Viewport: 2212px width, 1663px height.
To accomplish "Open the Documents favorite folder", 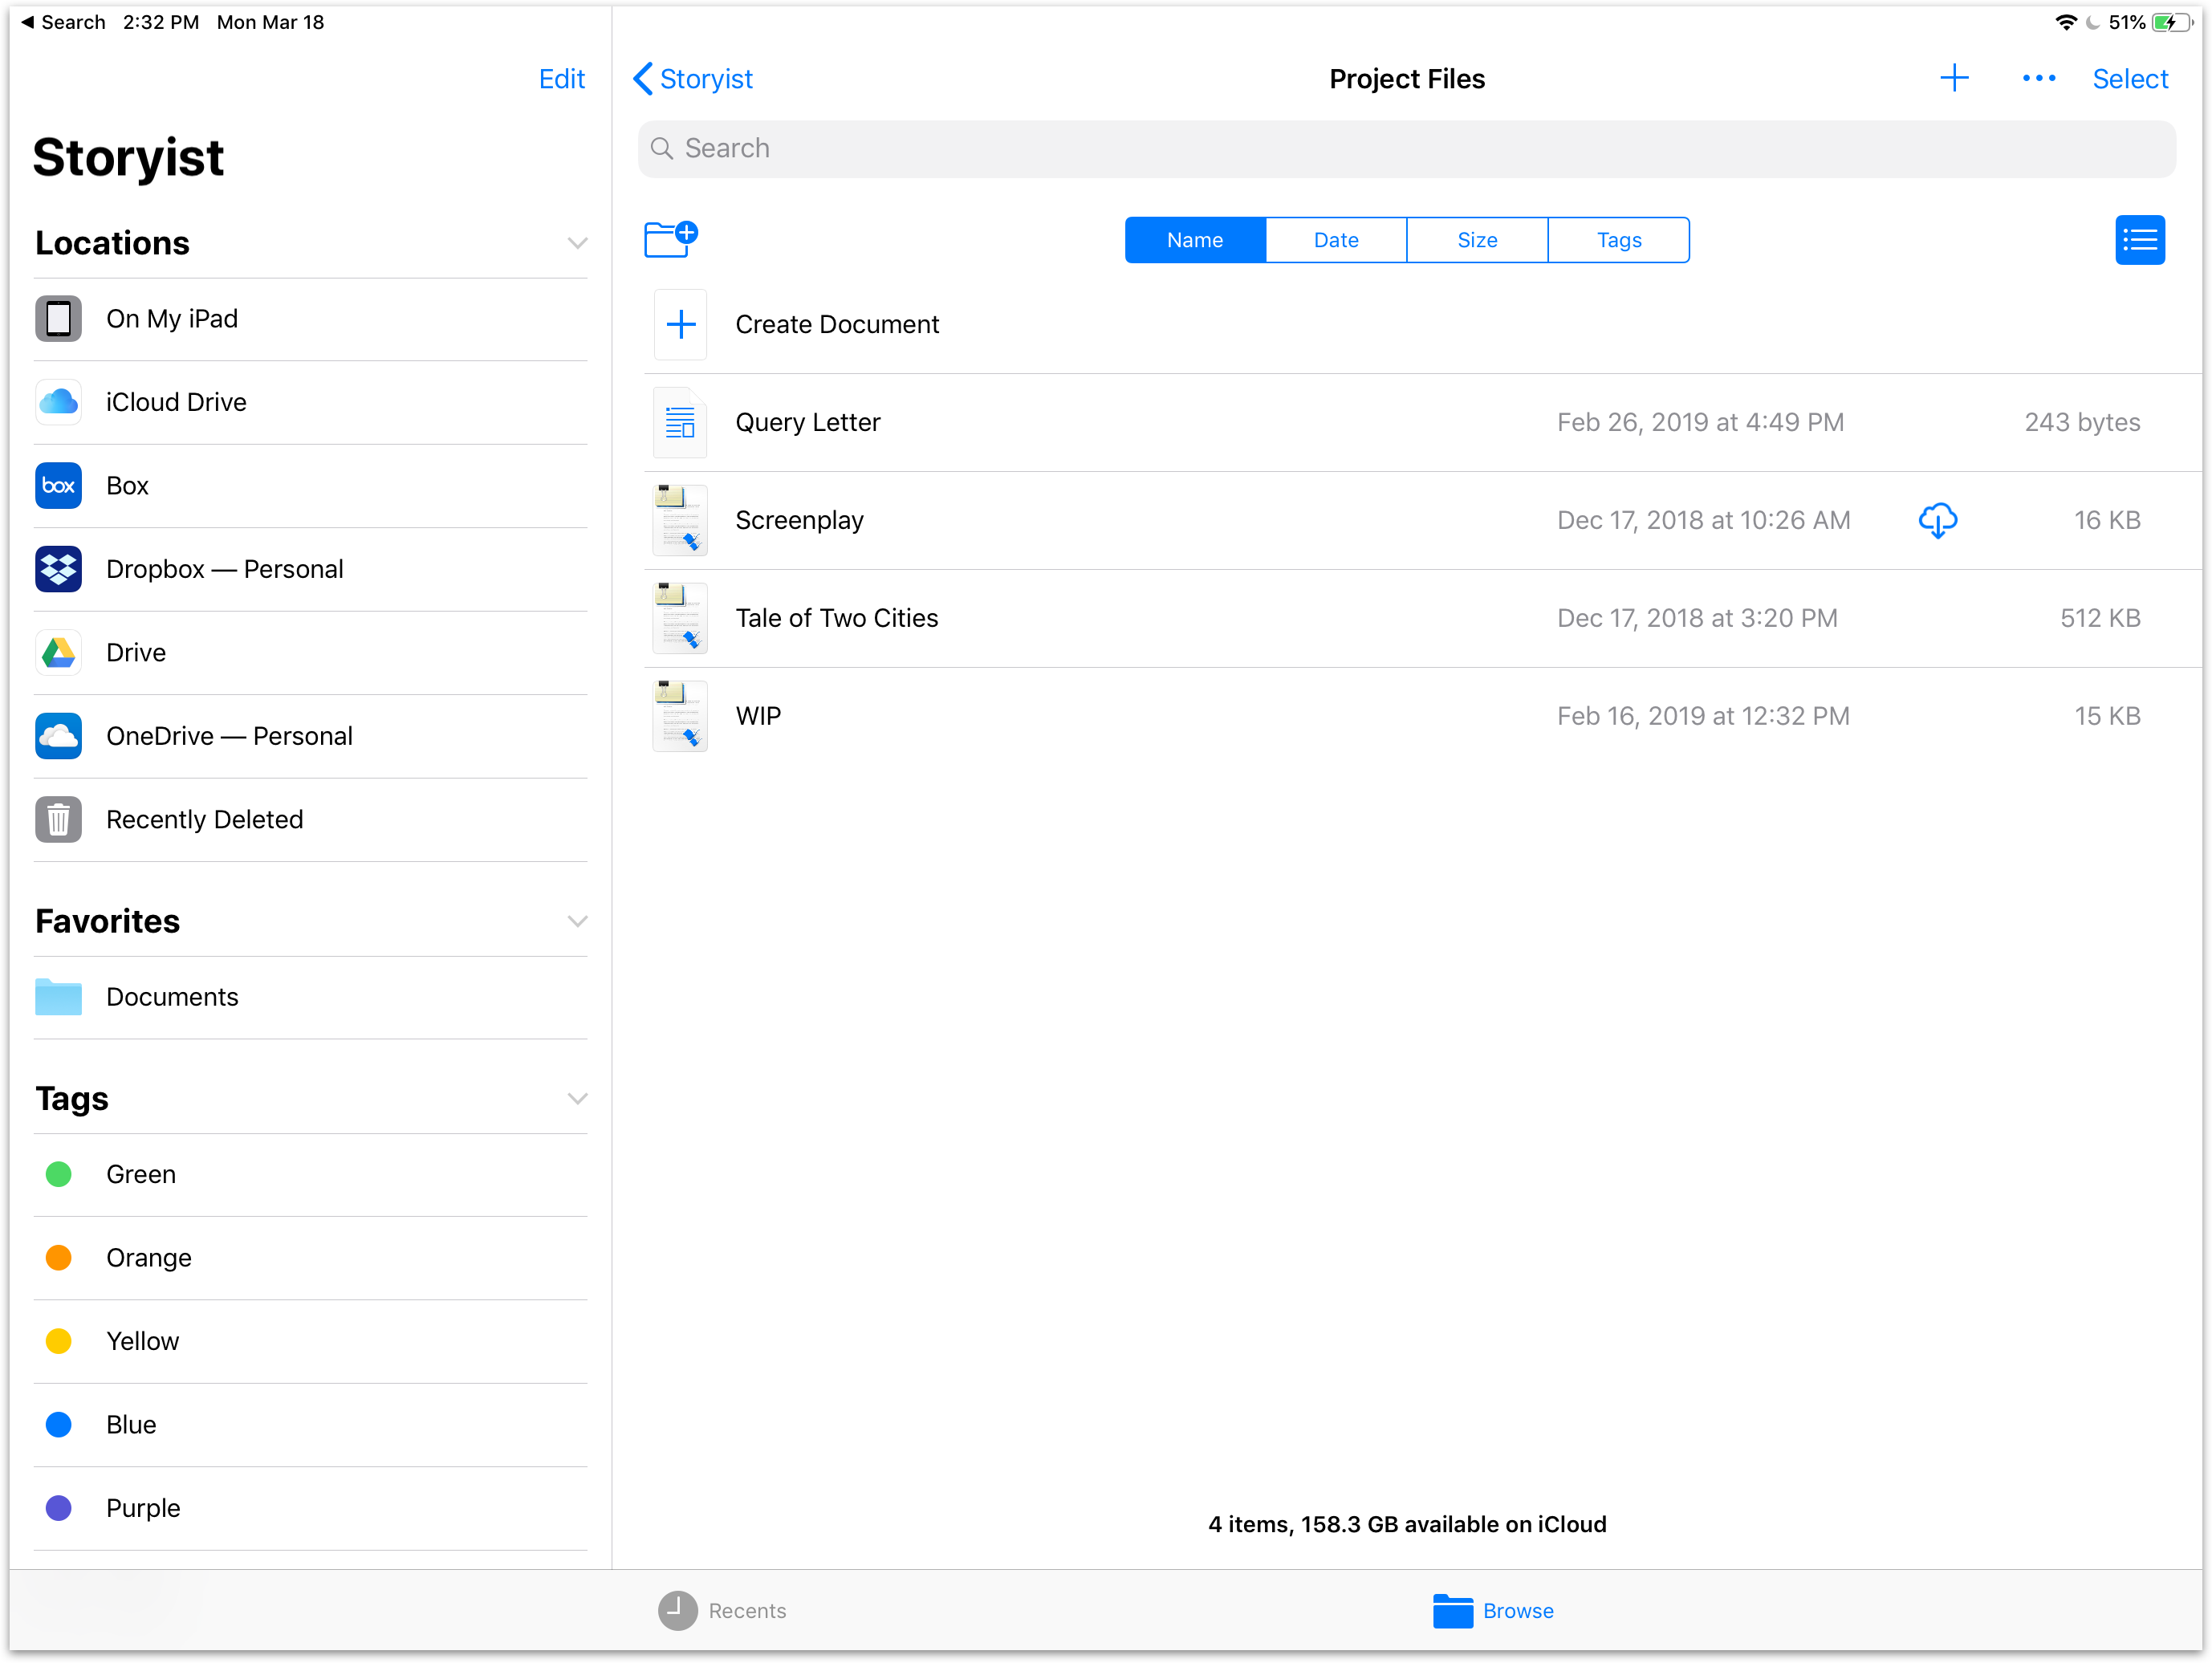I will click(311, 997).
